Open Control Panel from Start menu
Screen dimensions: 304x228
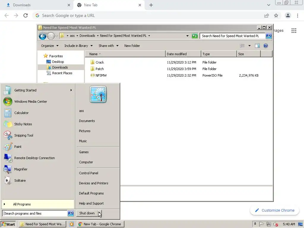pyautogui.click(x=88, y=173)
